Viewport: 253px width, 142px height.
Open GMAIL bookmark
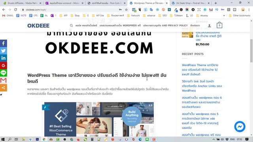point(8,15)
